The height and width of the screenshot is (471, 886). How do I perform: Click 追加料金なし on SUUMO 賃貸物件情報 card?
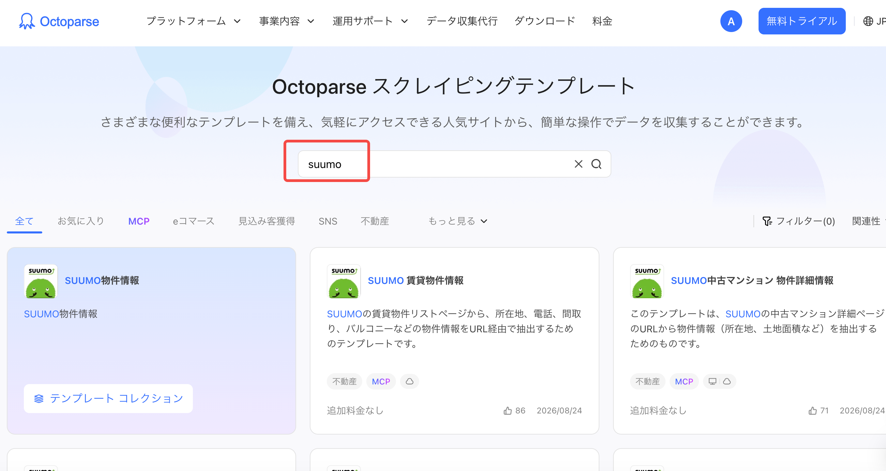click(x=355, y=410)
